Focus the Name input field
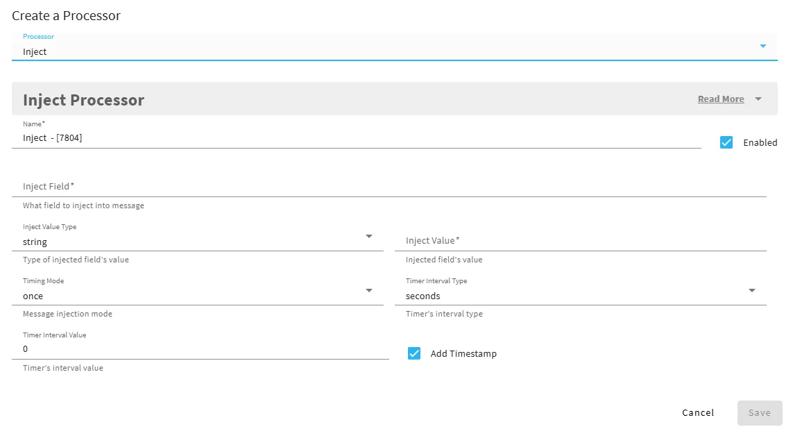Screen dimensions: 793x429 click(357, 137)
